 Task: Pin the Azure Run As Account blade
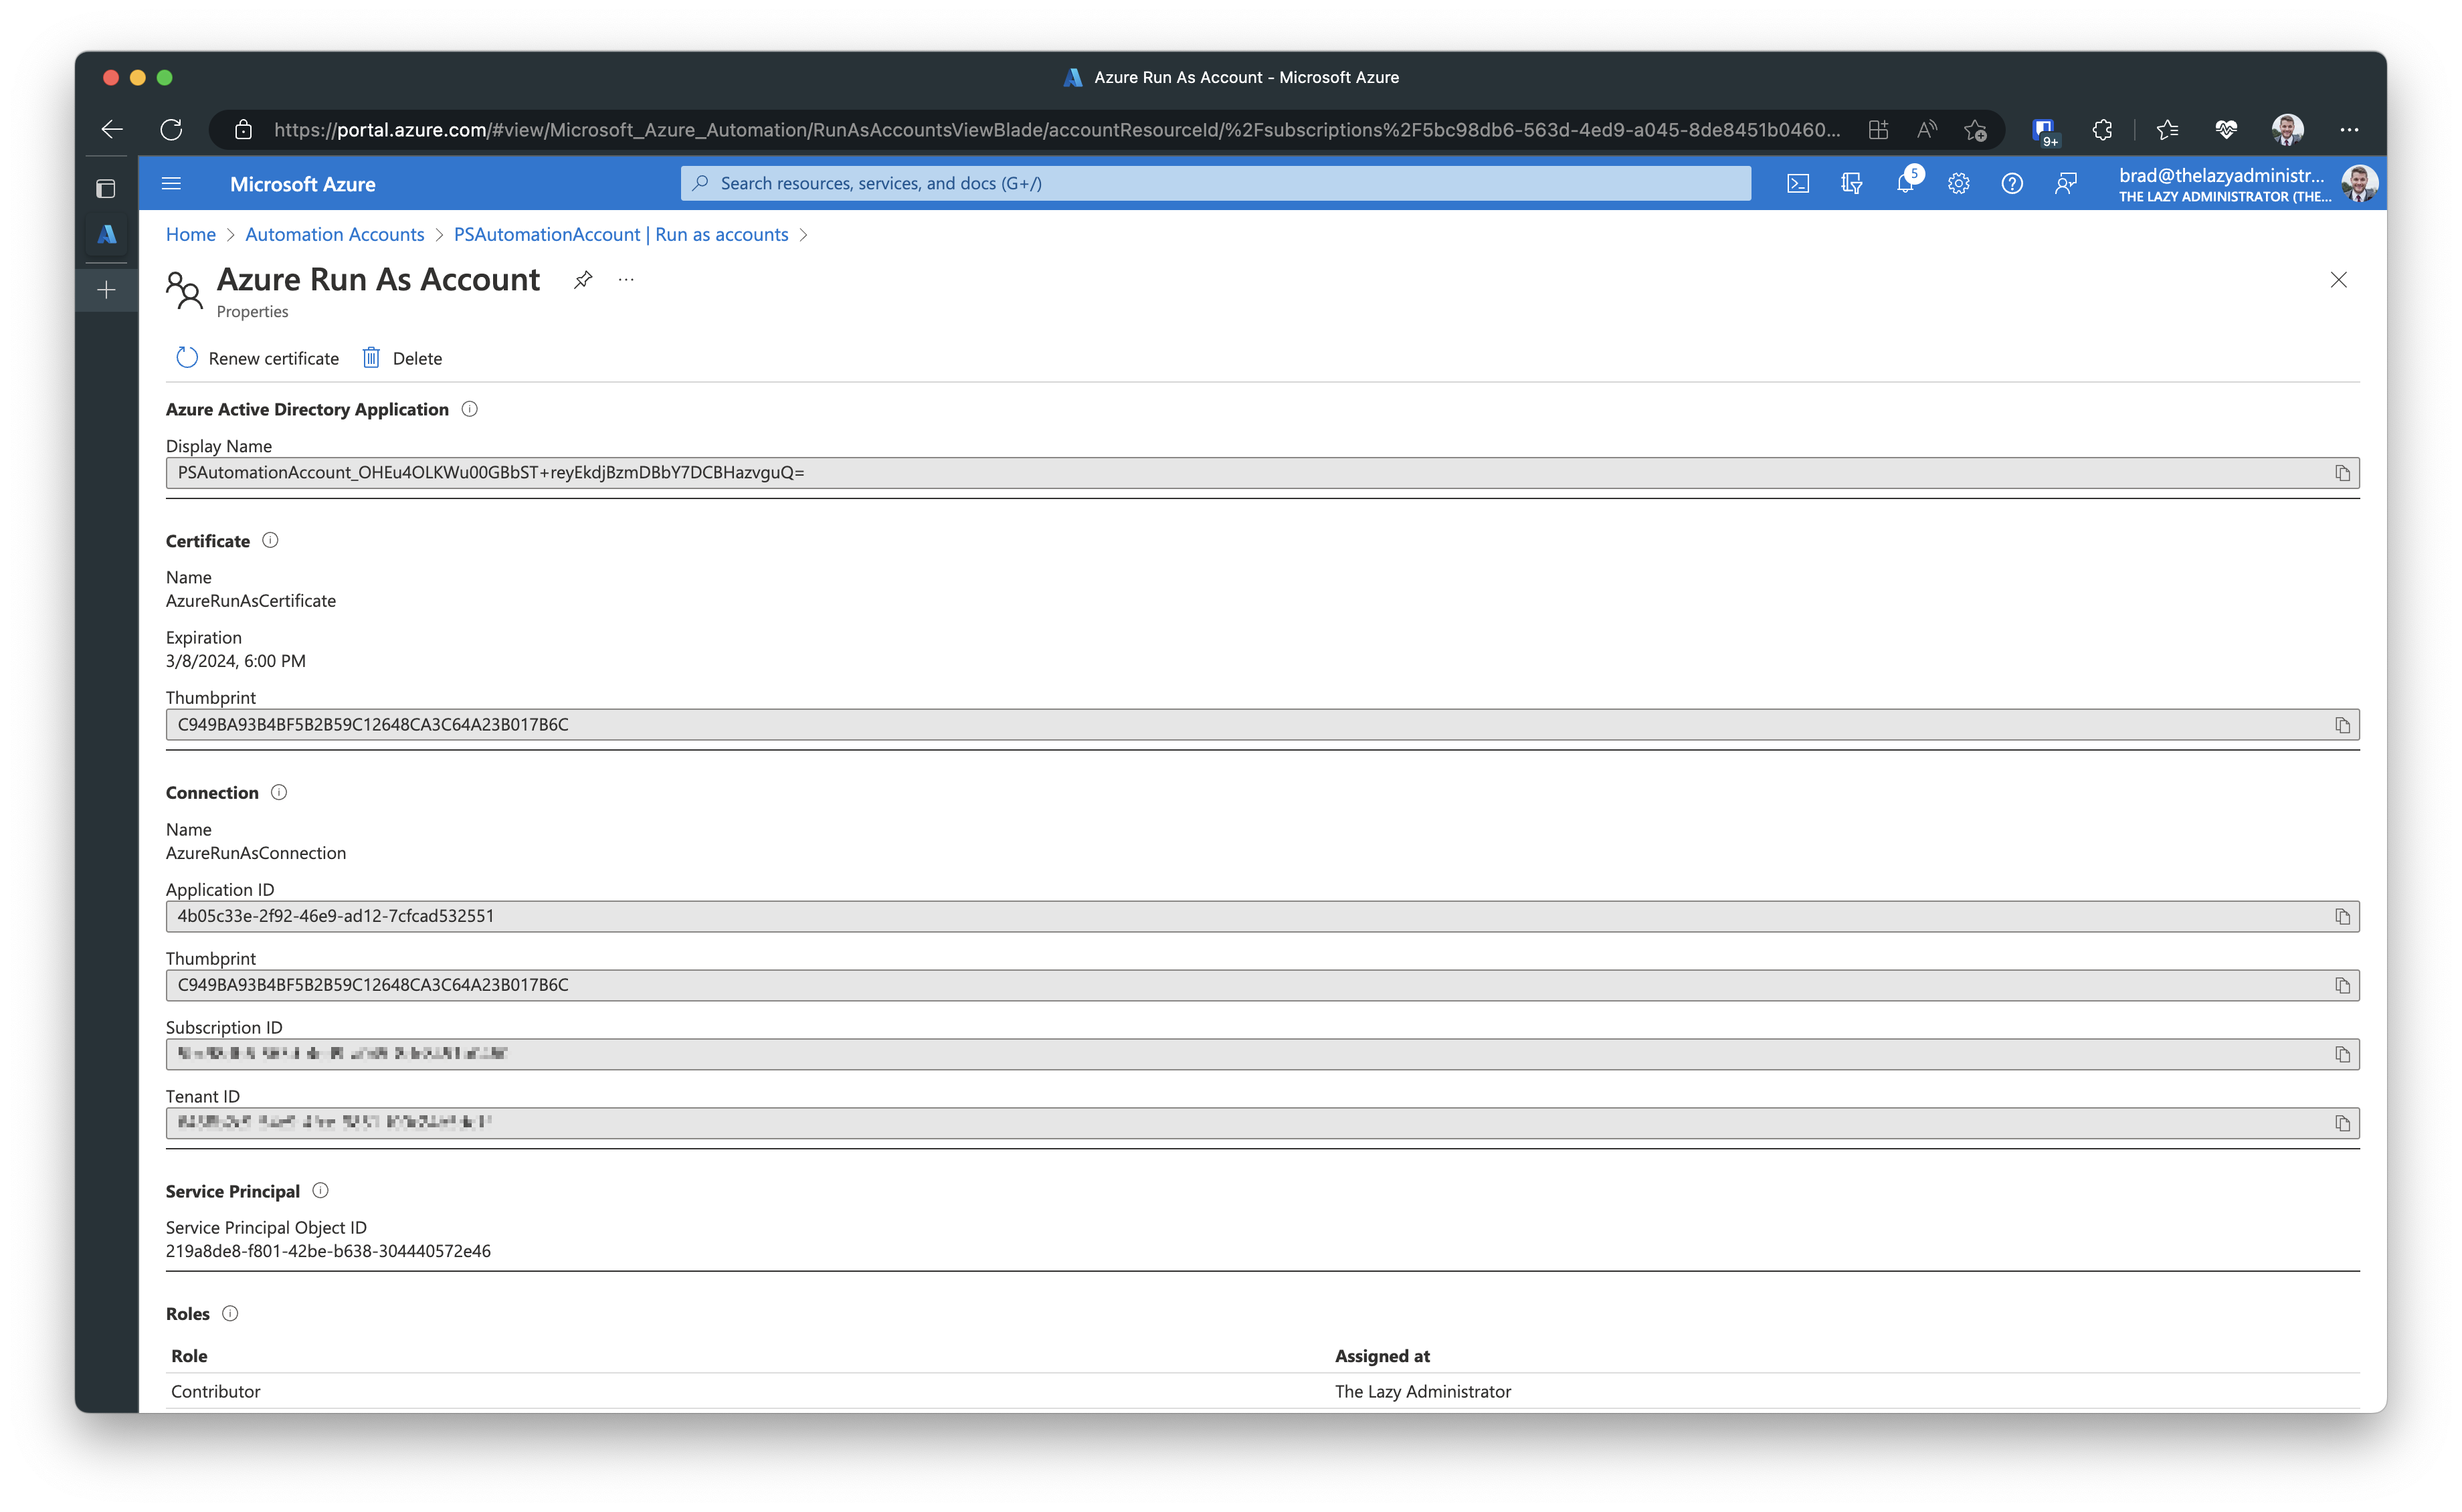pos(583,280)
